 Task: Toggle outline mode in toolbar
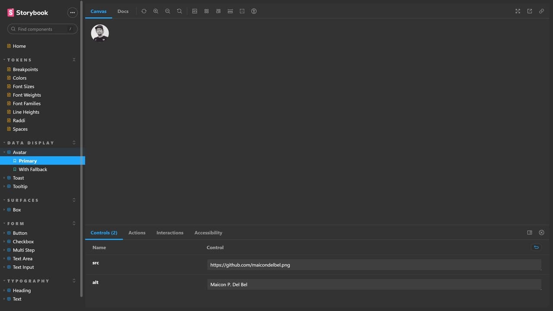[242, 11]
